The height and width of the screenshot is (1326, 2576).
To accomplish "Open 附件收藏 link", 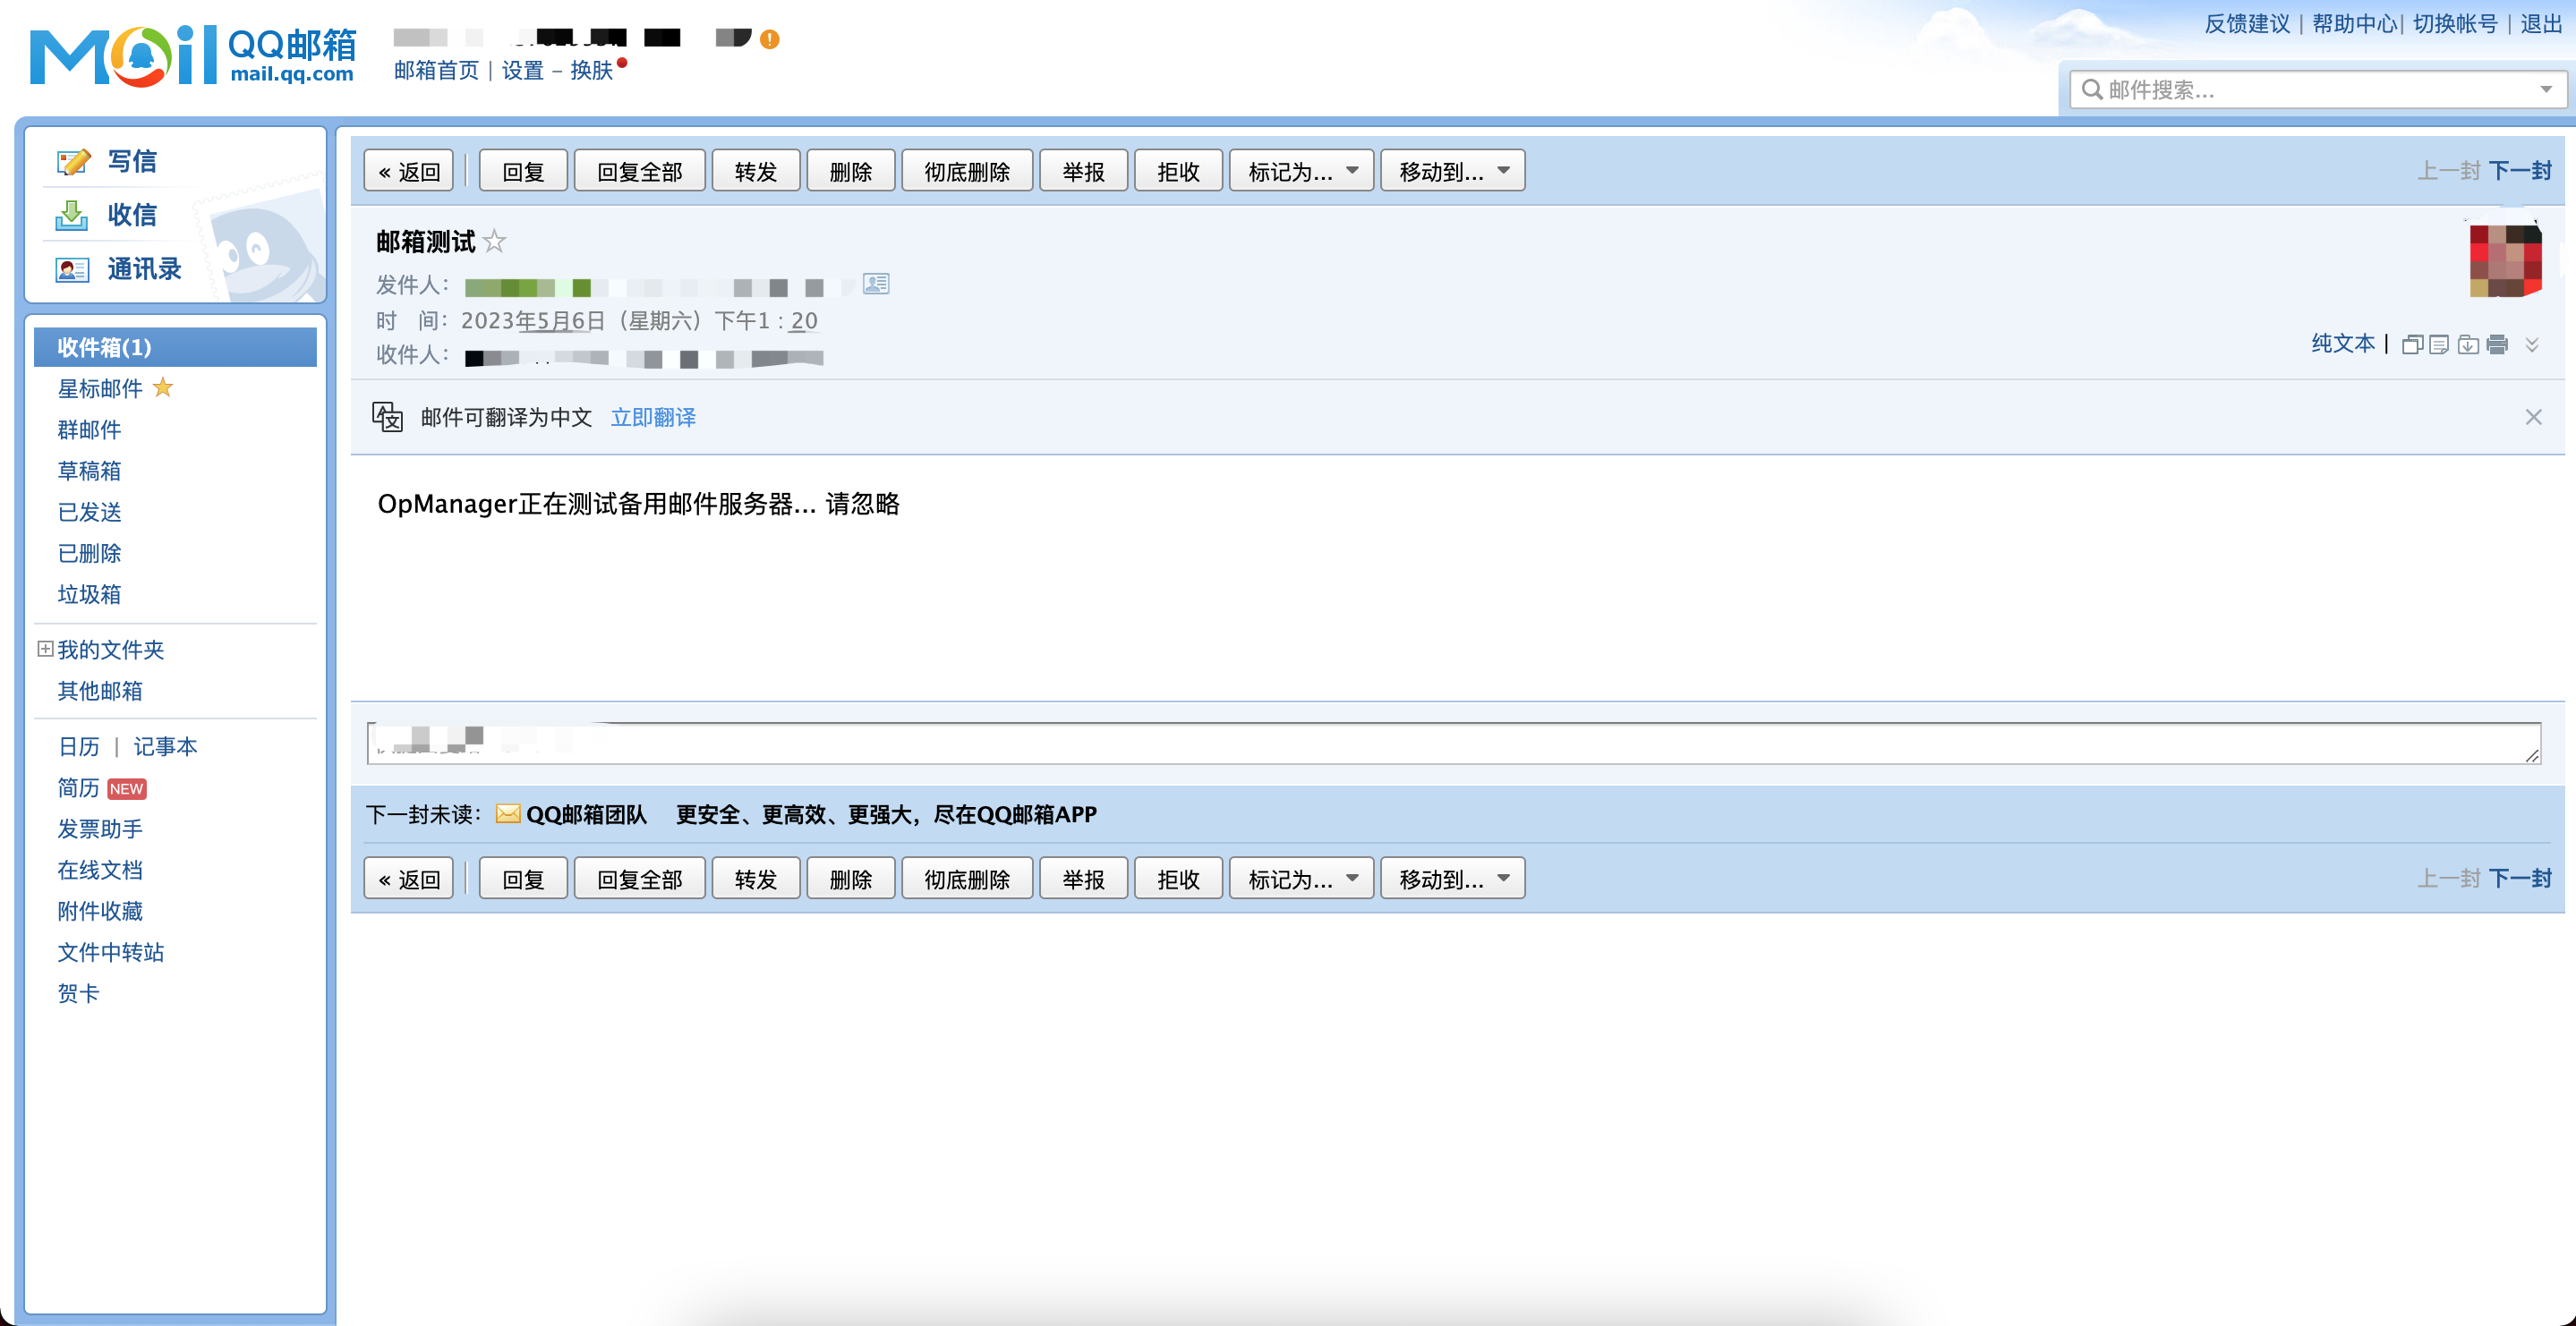I will coord(100,911).
